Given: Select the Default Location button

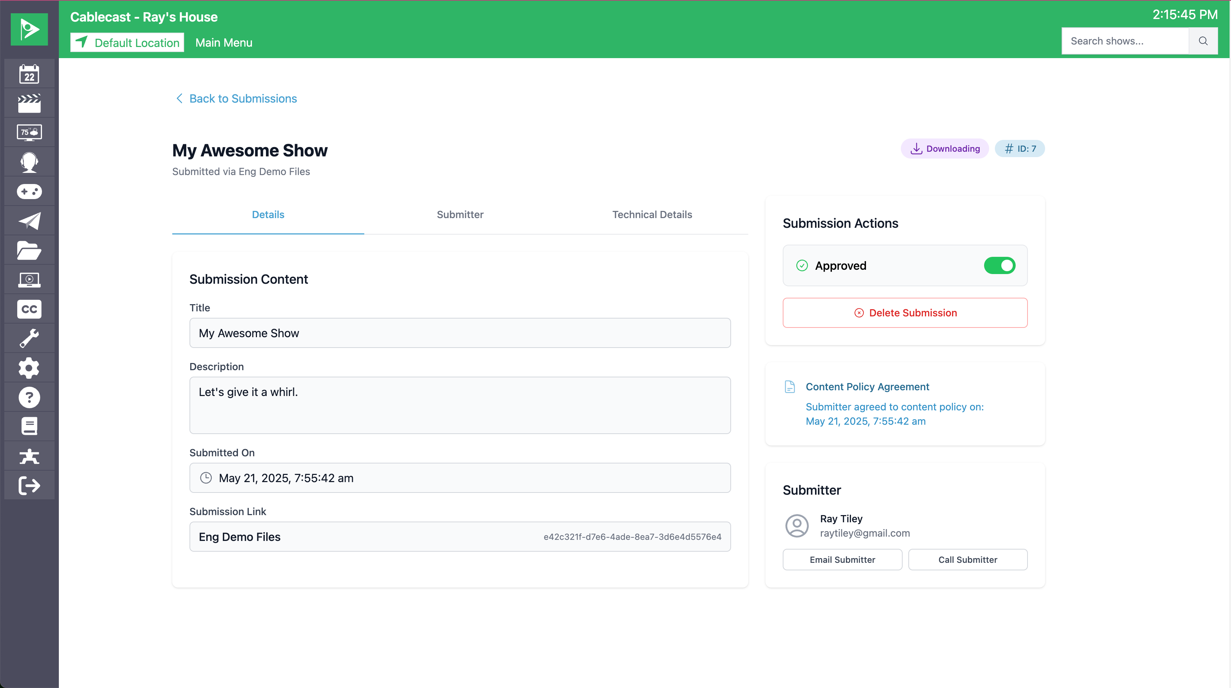Looking at the screenshot, I should [x=127, y=43].
